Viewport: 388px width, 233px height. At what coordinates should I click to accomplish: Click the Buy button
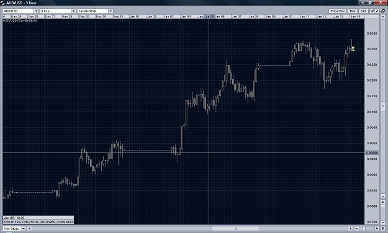pyautogui.click(x=353, y=11)
